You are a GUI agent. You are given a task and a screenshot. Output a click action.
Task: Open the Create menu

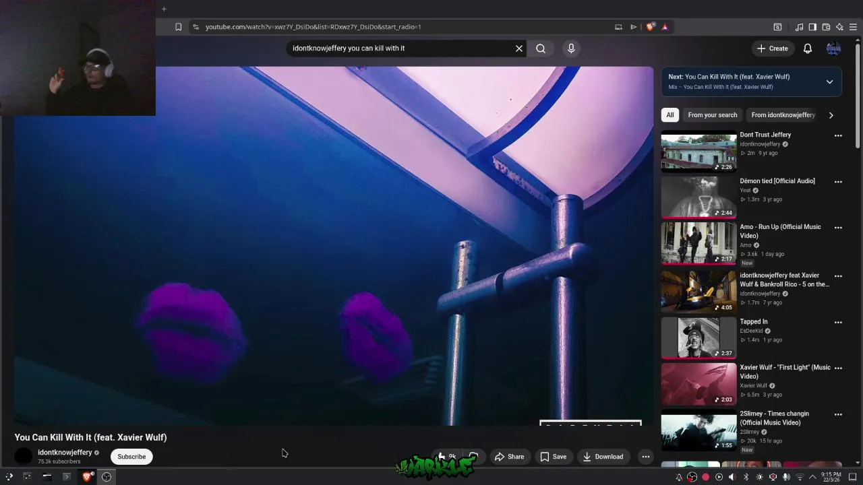(772, 48)
